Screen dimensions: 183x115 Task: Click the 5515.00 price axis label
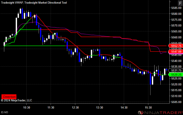tap(176, 90)
